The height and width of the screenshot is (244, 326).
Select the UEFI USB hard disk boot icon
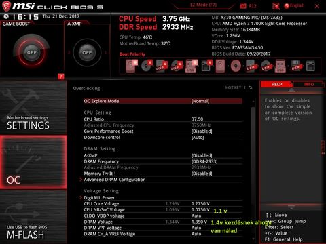point(162,66)
